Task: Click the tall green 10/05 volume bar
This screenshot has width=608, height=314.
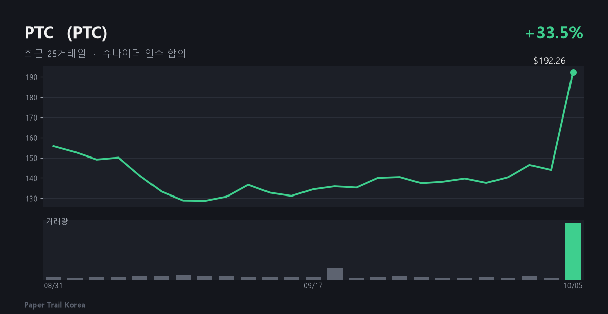Action: pyautogui.click(x=573, y=251)
